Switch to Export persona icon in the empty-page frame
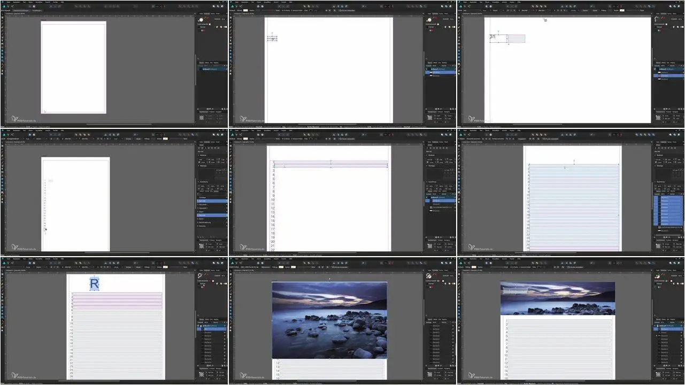 13,6
